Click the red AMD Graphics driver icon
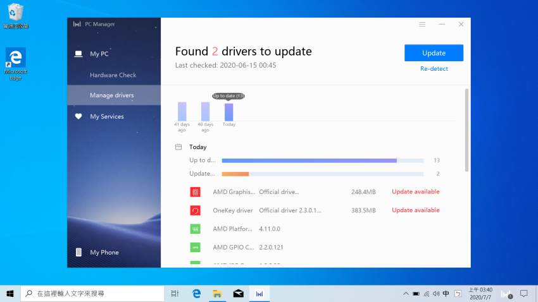538x302 pixels. [x=195, y=191]
